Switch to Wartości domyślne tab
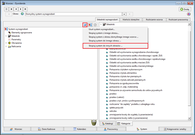 click(x=131, y=20)
